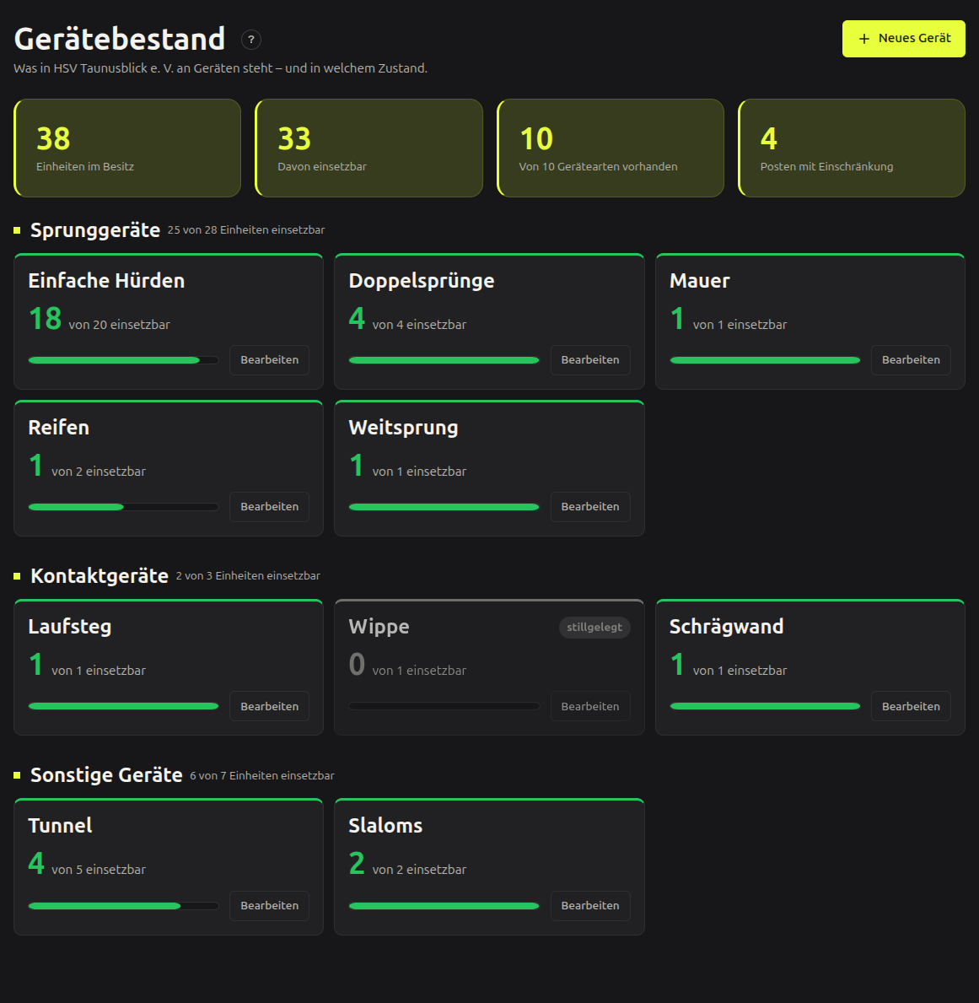
Task: Click the Schrägwand card title
Action: (x=726, y=626)
